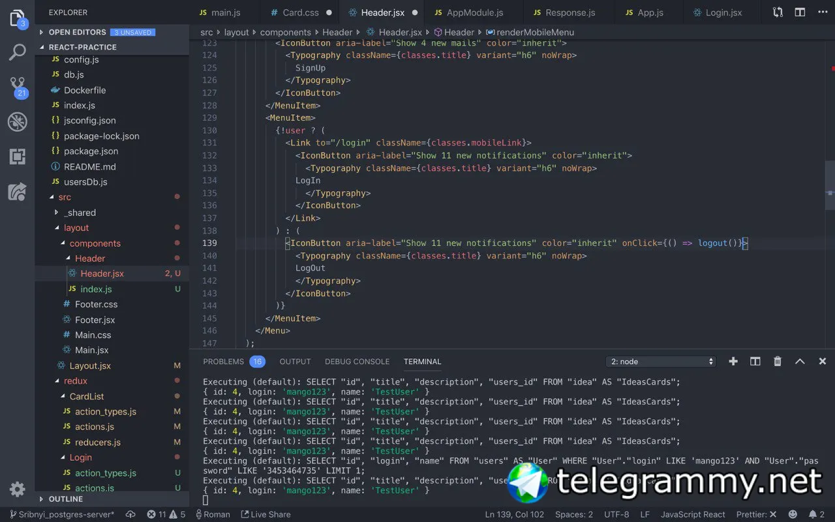The width and height of the screenshot is (835, 522).
Task: Open the Debug view icon
Action: [17, 122]
